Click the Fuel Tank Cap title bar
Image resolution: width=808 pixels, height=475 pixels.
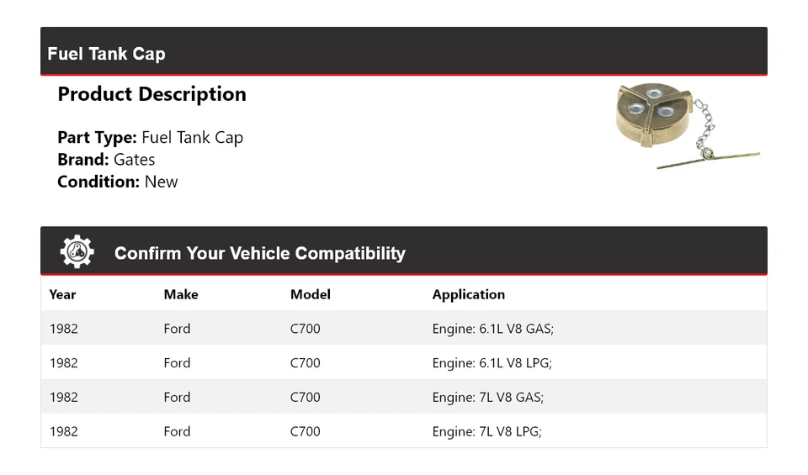pos(106,54)
